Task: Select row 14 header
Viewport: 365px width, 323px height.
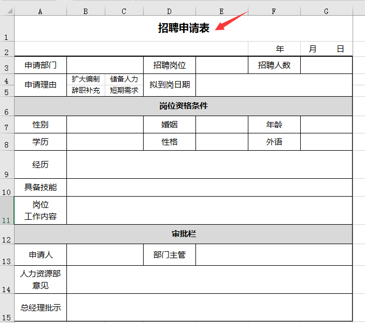Action: tap(7, 279)
